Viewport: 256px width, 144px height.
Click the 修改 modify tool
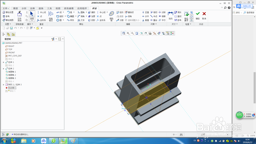[120, 12]
